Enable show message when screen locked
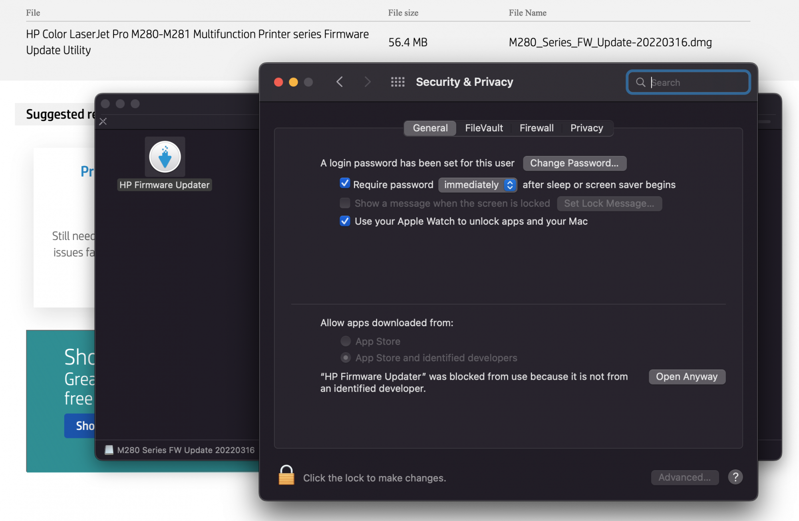 345,203
